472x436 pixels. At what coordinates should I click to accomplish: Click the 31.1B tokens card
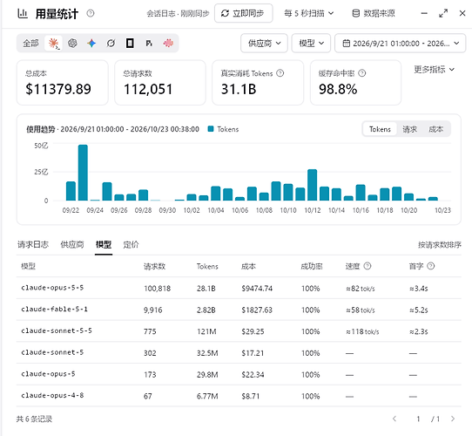(x=258, y=83)
